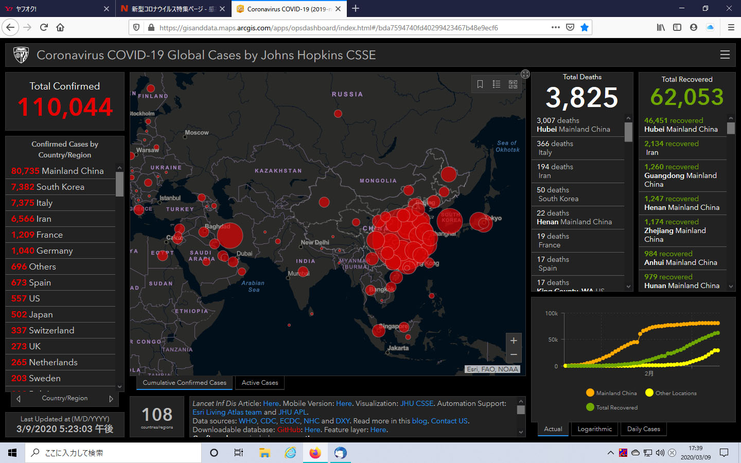This screenshot has width=741, height=463.
Task: Click the Firefox bookmark star icon
Action: click(x=585, y=28)
